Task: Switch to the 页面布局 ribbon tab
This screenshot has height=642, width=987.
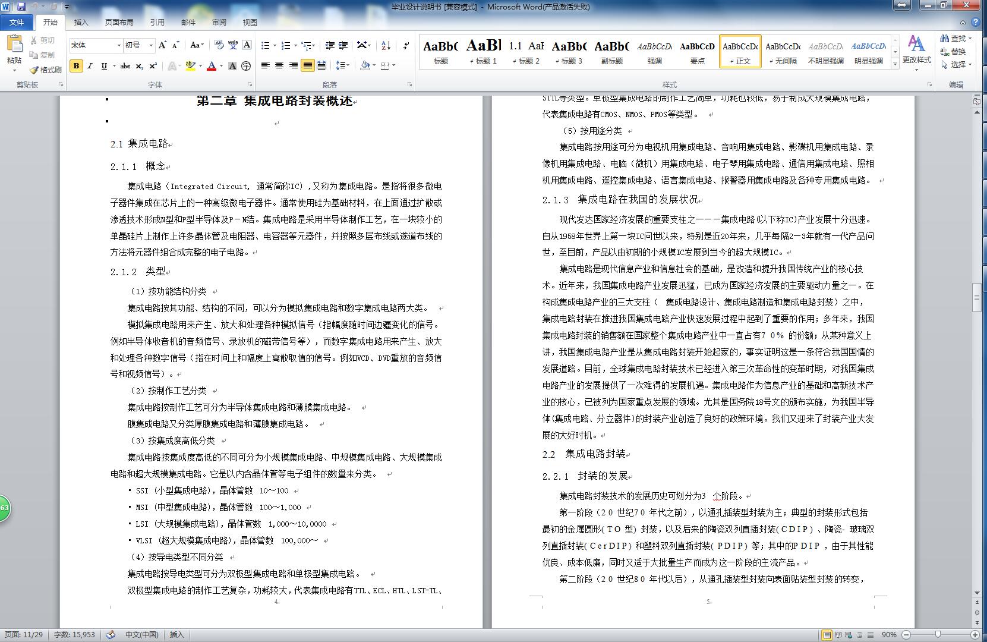Action: click(x=119, y=22)
